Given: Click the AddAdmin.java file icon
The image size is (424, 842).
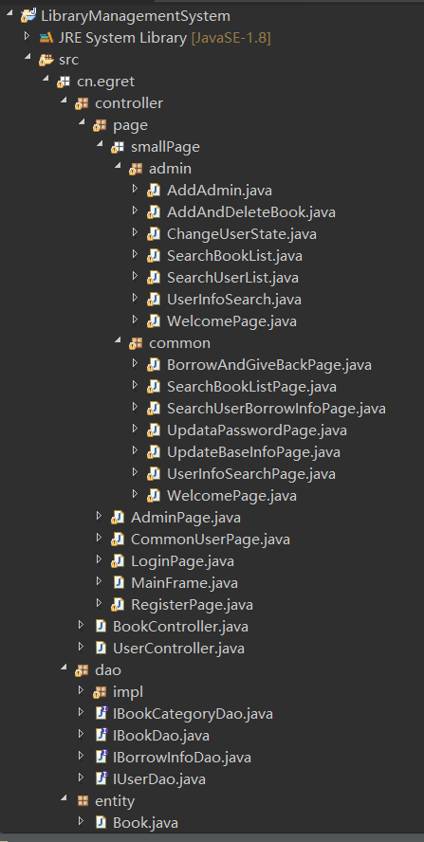Looking at the screenshot, I should pyautogui.click(x=154, y=191).
